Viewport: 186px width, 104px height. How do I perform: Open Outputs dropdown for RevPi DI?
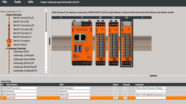tap(125, 91)
